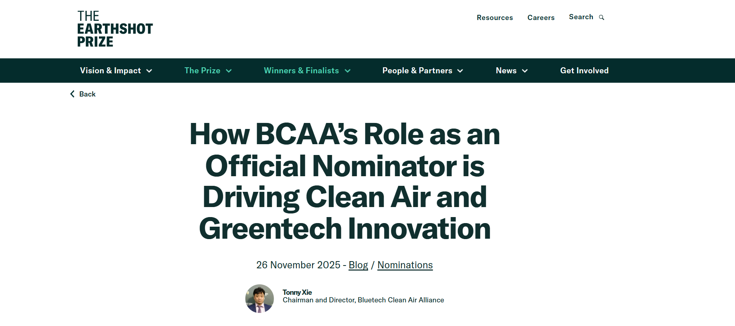
Task: Visit the Careers page link
Action: (x=541, y=18)
